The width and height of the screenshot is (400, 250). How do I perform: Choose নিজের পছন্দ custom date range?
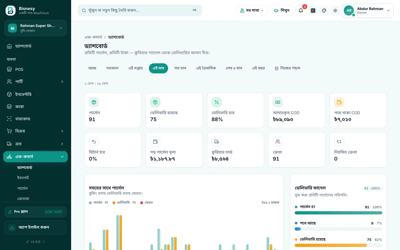coord(287,68)
